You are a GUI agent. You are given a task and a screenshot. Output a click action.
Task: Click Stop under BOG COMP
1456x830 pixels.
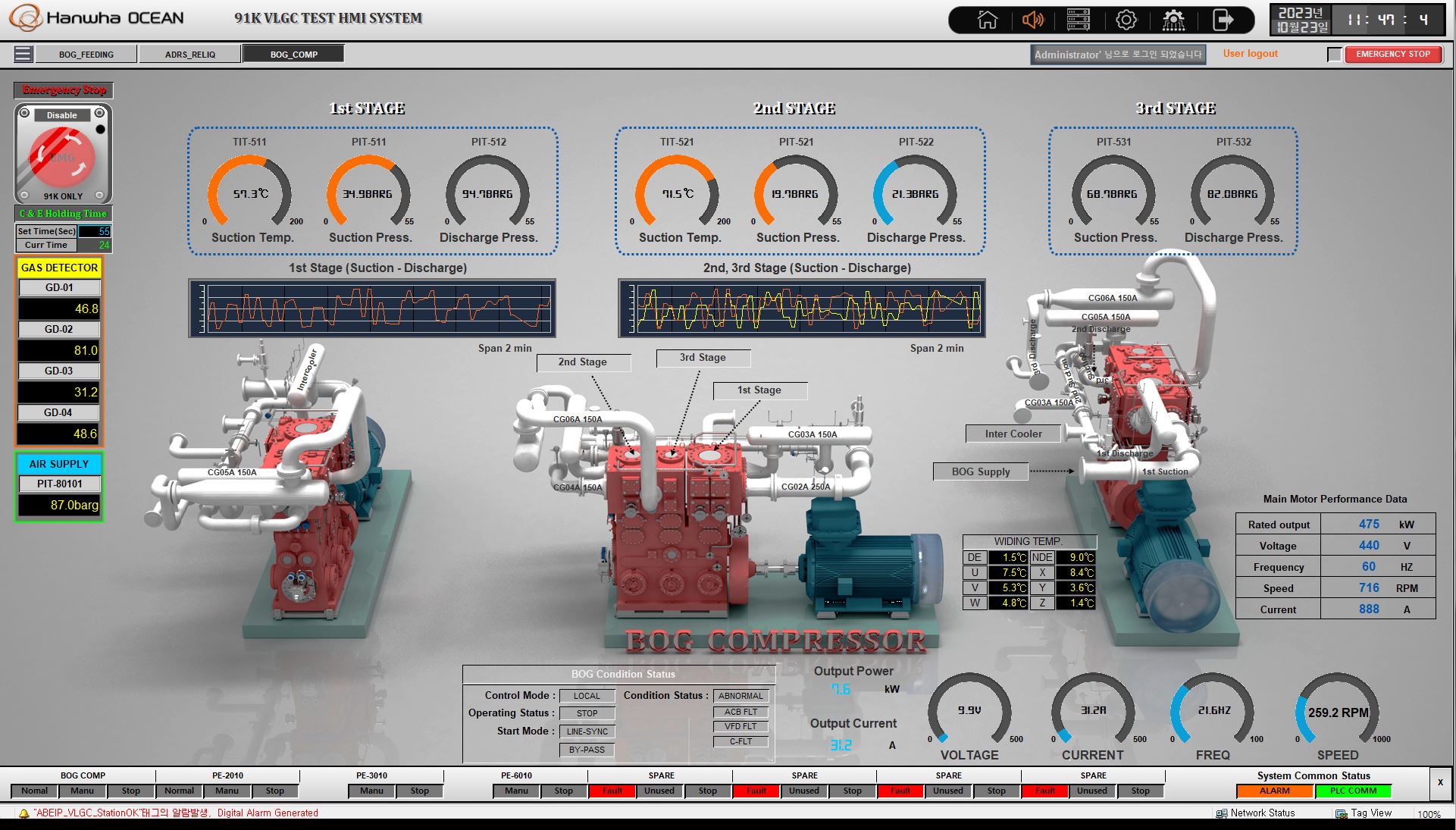tap(131, 791)
